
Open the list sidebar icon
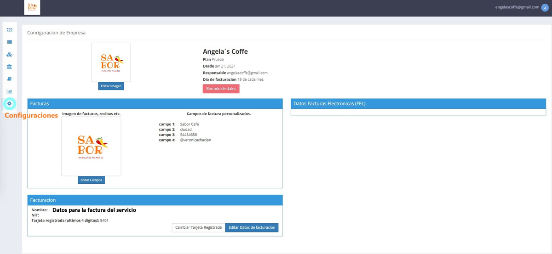coord(9,42)
